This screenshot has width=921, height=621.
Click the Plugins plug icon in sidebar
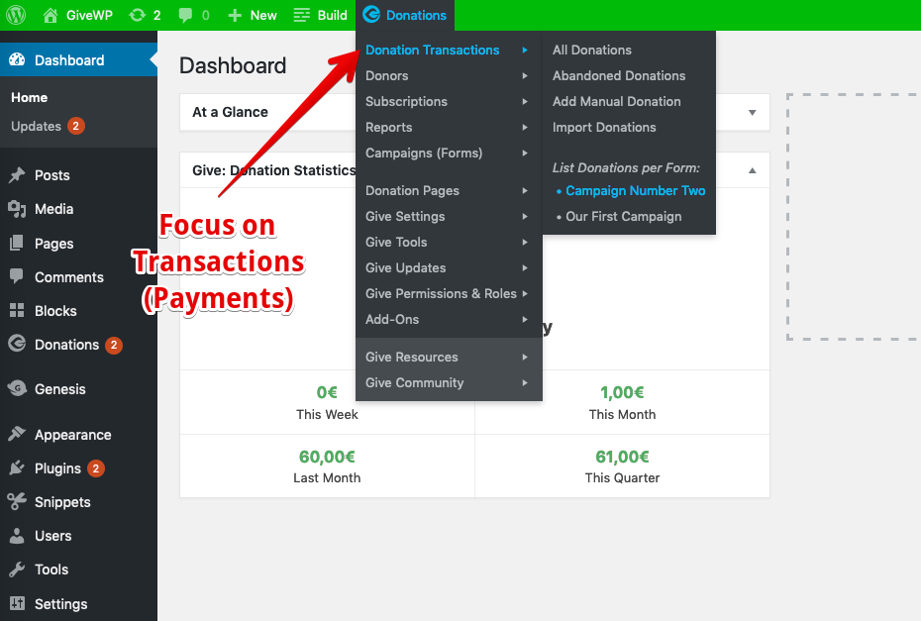click(17, 467)
